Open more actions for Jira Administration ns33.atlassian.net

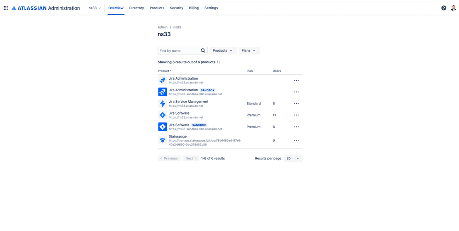click(x=296, y=80)
